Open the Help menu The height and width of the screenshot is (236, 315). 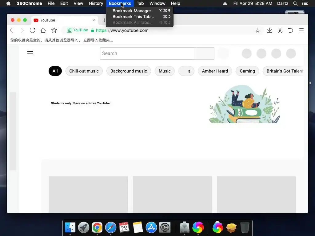tap(176, 3)
